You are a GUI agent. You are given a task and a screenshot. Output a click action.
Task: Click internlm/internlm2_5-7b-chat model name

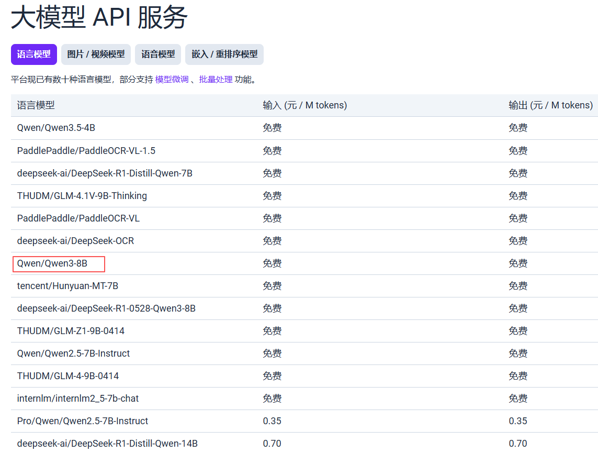(78, 399)
